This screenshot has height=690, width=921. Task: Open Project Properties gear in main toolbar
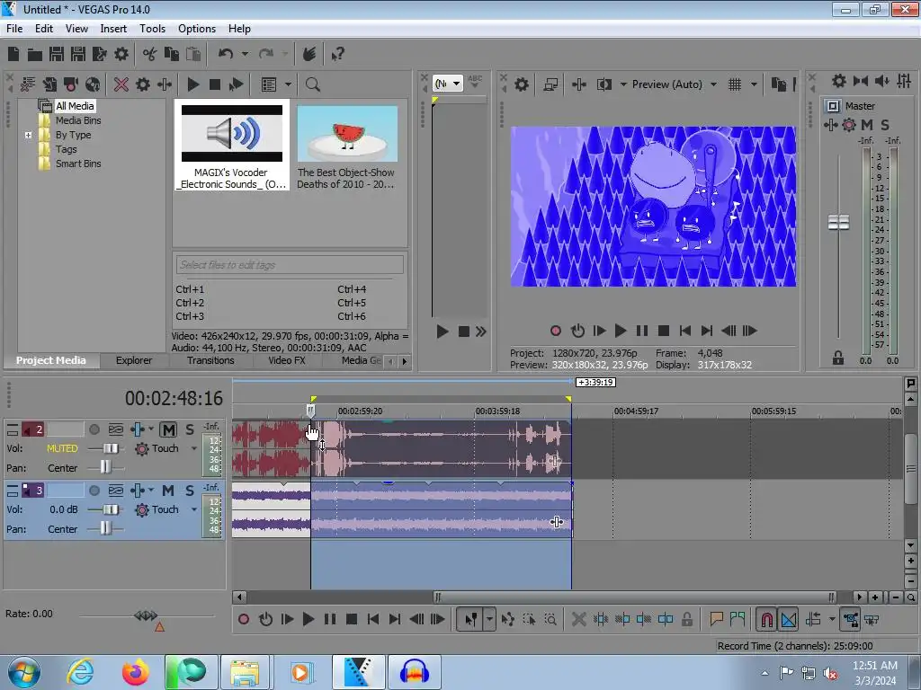click(x=121, y=54)
